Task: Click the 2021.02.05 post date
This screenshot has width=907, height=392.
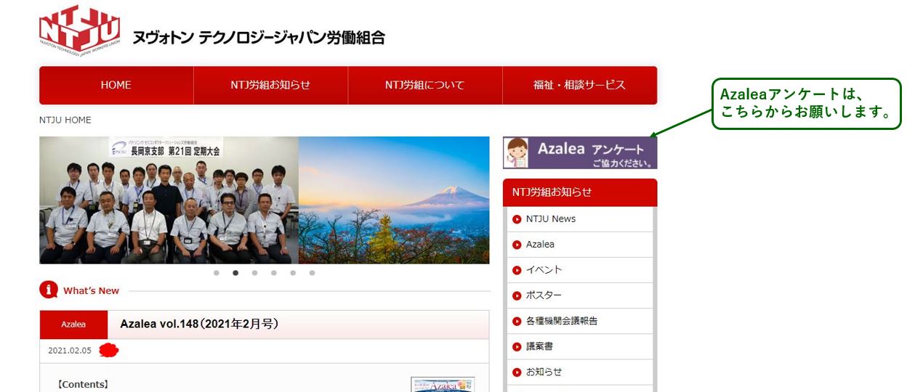Action: tap(70, 351)
